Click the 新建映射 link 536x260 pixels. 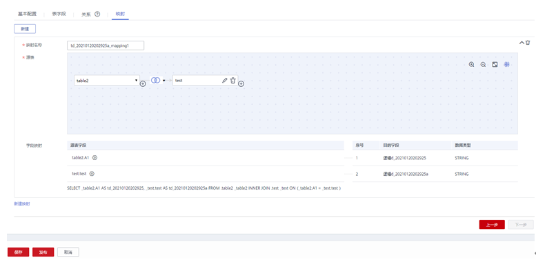pyautogui.click(x=22, y=203)
